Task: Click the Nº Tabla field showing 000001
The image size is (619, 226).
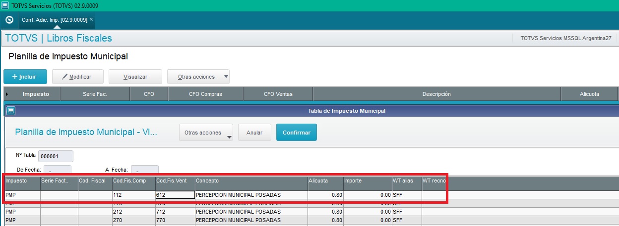Action: click(x=56, y=156)
